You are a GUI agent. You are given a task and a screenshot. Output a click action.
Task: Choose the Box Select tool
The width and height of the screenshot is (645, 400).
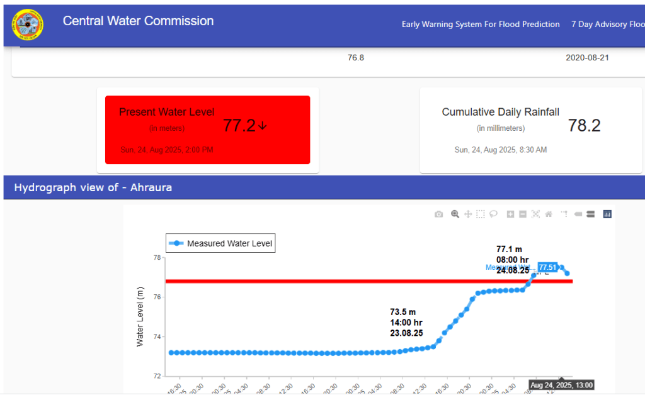click(481, 214)
